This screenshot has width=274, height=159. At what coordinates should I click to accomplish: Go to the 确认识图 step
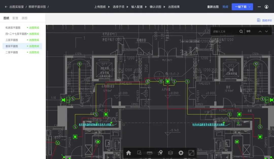(x=155, y=7)
